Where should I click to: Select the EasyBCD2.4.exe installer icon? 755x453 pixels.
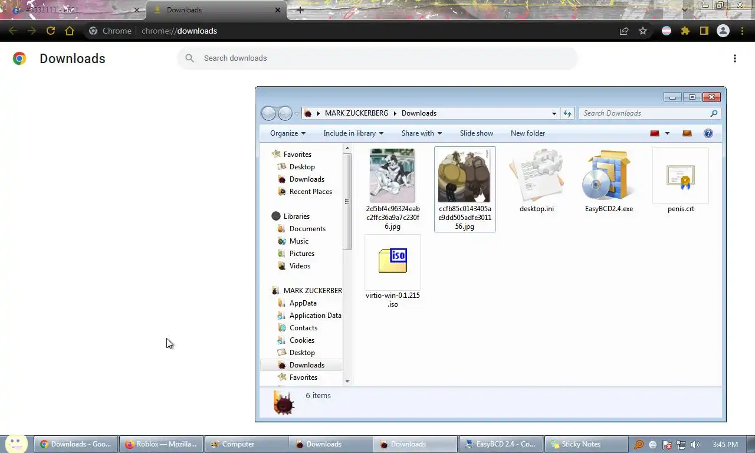pos(609,176)
